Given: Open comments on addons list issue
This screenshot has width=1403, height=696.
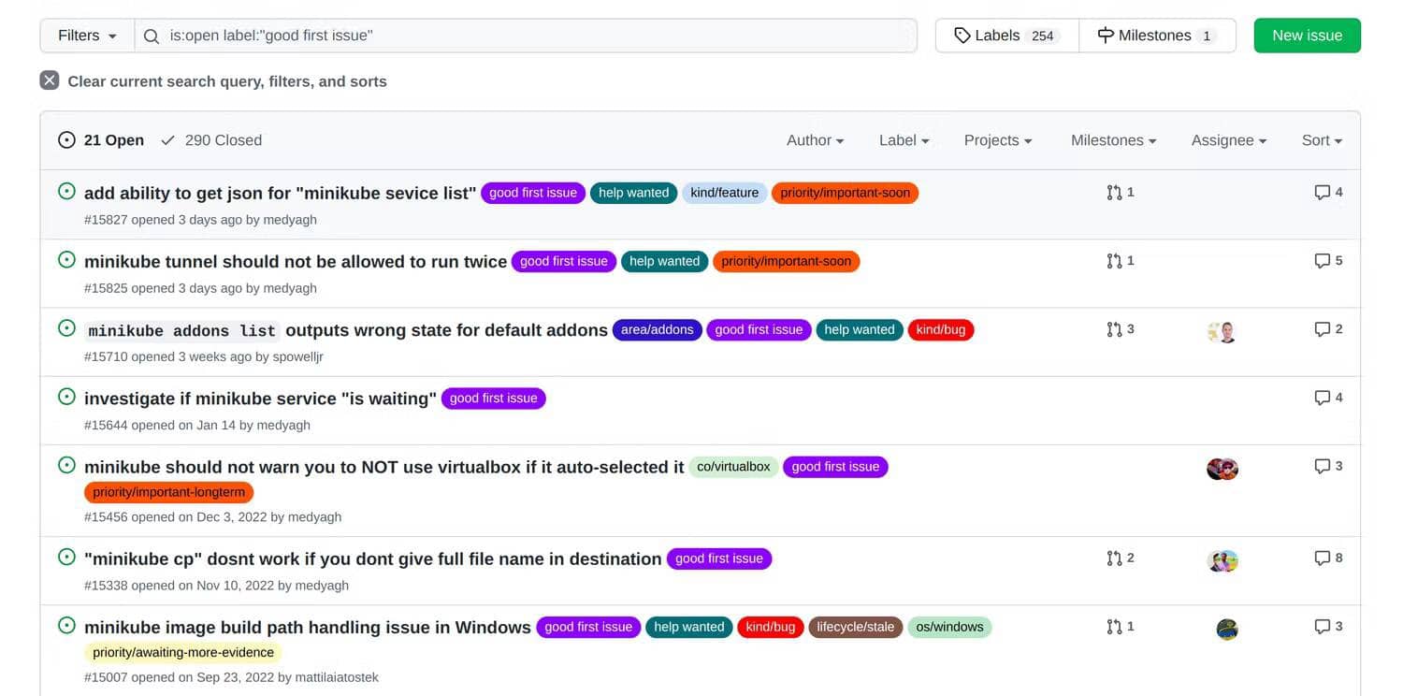Looking at the screenshot, I should (1328, 329).
